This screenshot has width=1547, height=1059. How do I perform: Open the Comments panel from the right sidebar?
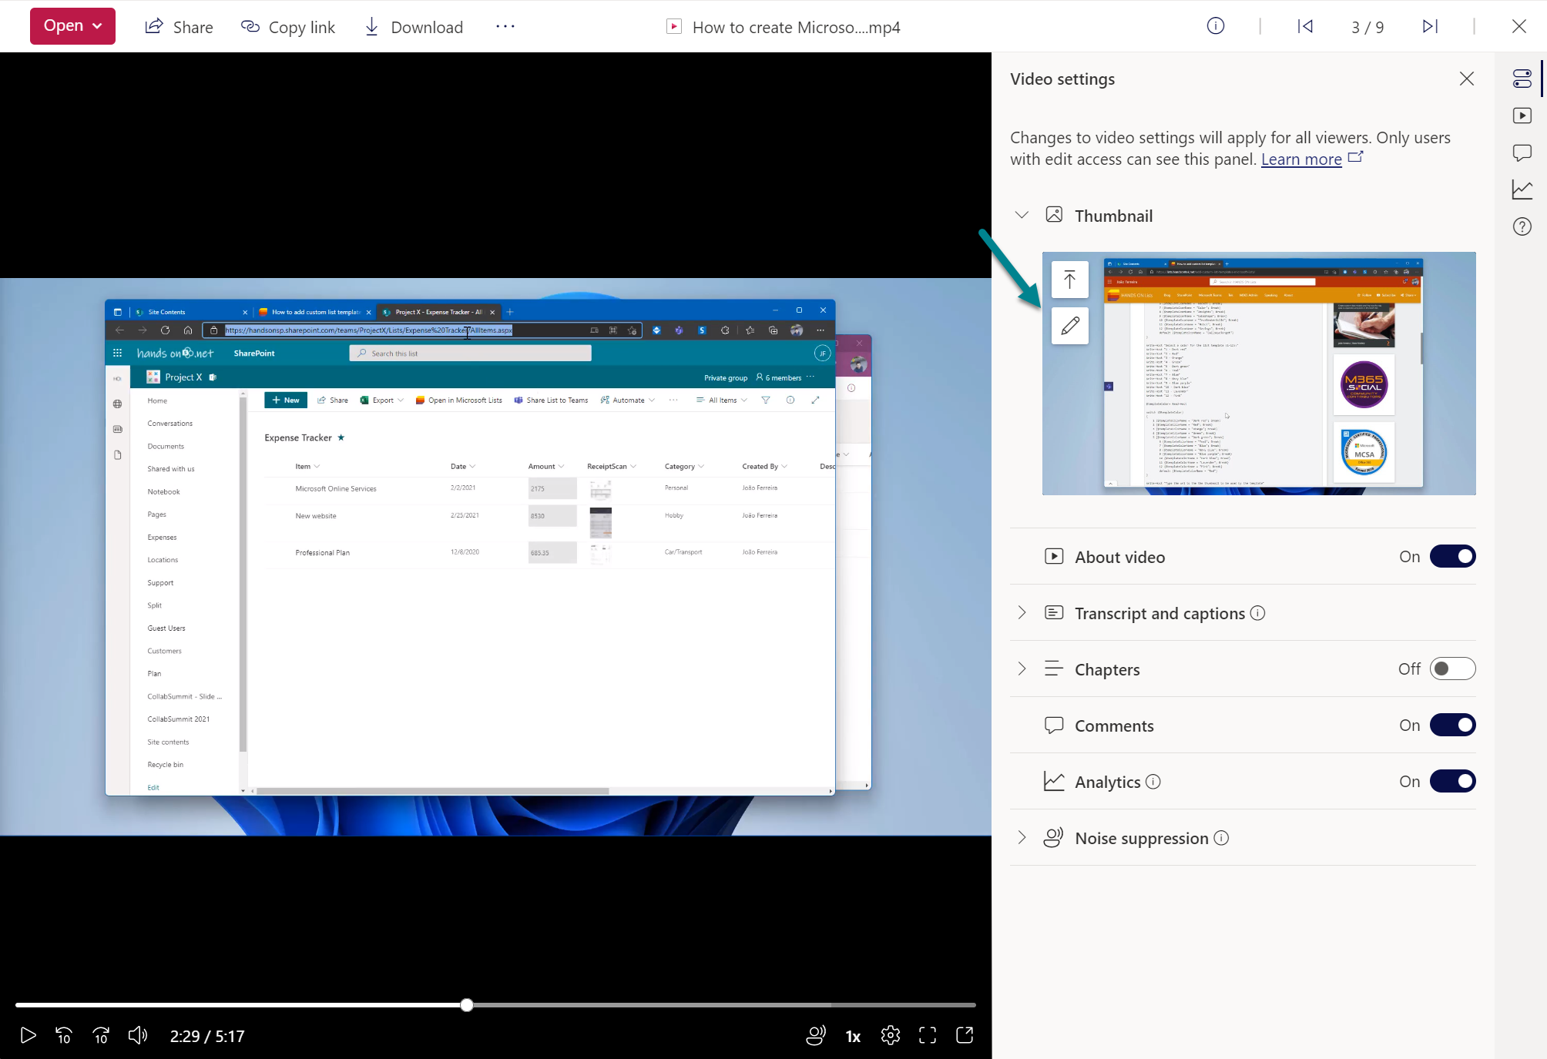1522,152
